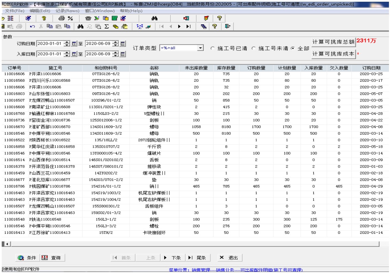Click the sigma sum icon

click(x=107, y=26)
